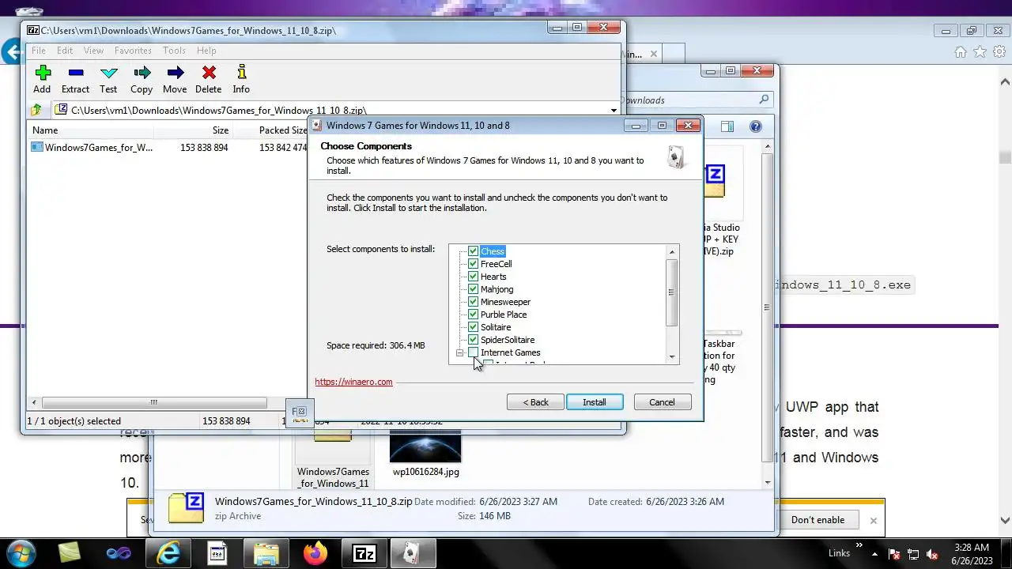Click the Explorer preview pane icon
This screenshot has height=569, width=1012.
(727, 126)
